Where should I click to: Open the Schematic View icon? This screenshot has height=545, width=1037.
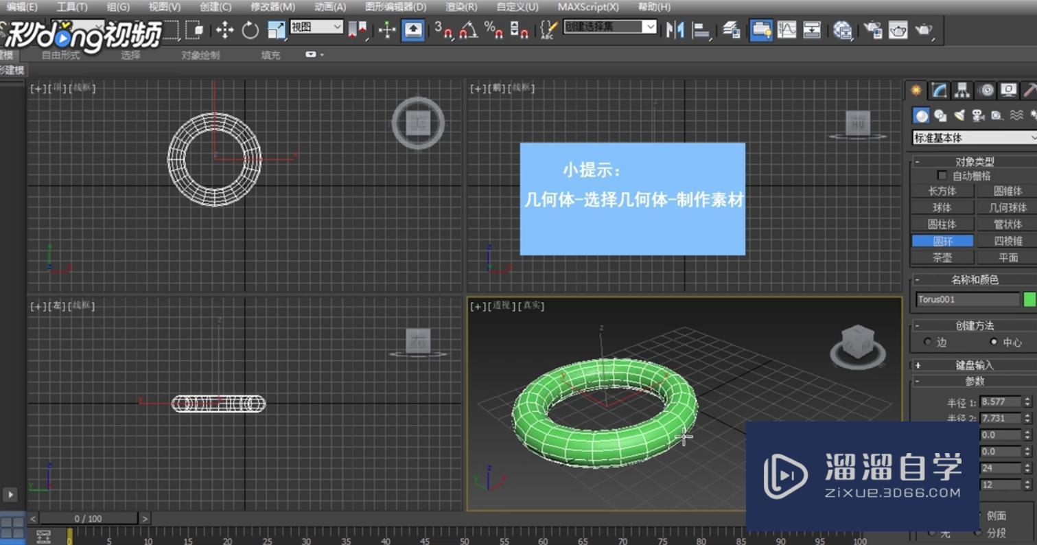[x=812, y=30]
